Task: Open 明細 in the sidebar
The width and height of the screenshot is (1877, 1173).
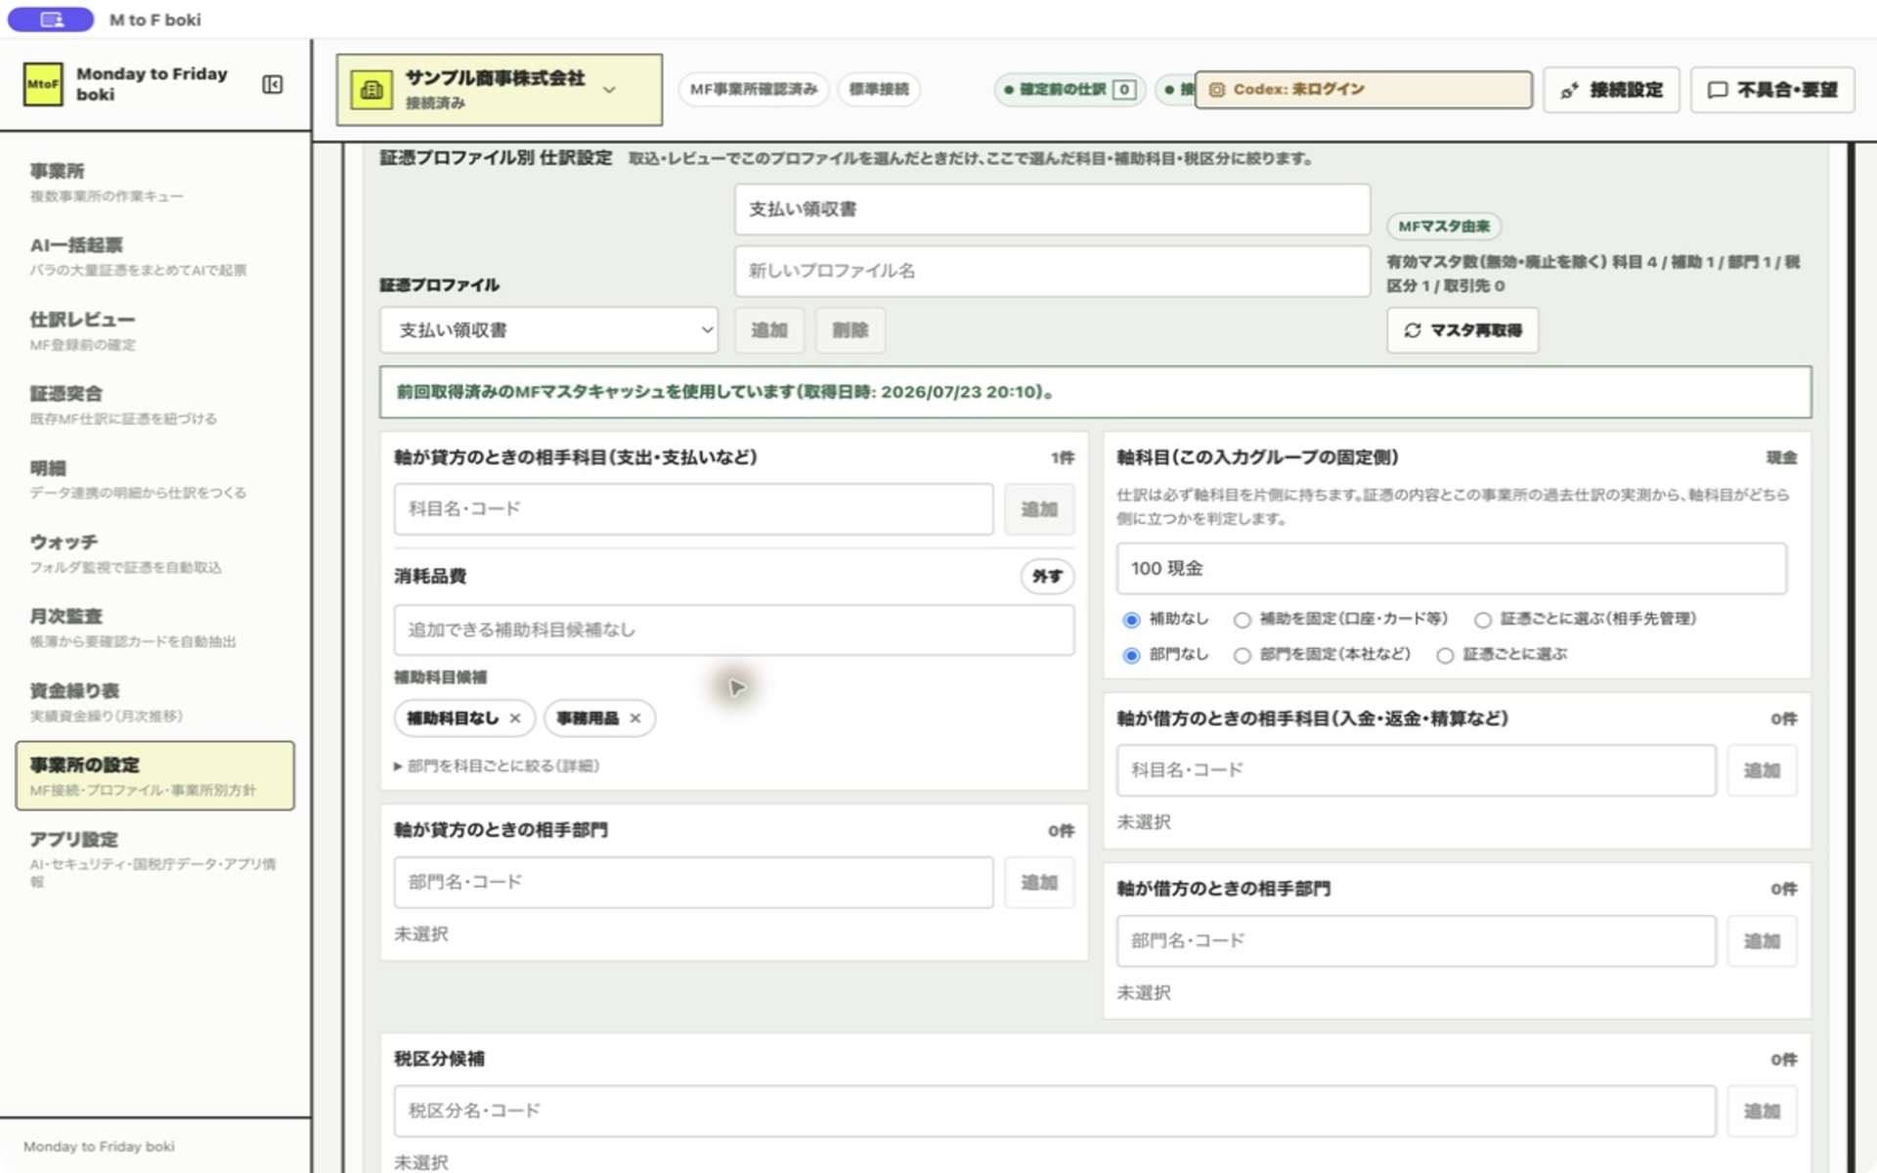Action: pos(154,479)
